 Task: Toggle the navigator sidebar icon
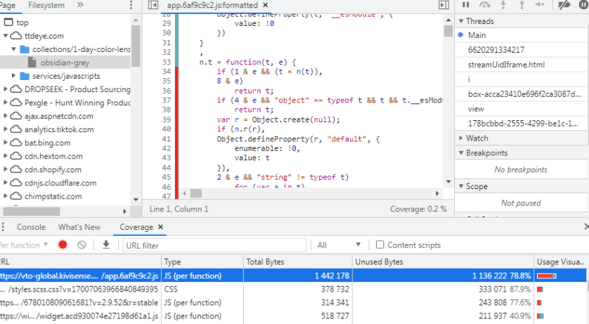[x=153, y=5]
